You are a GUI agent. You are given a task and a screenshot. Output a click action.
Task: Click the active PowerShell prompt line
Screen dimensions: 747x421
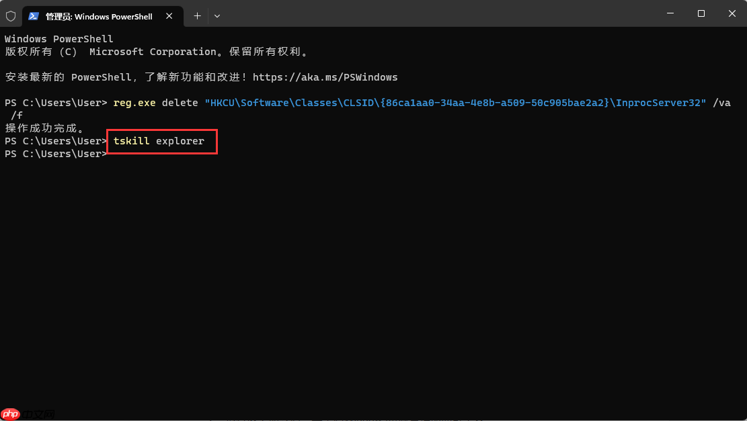55,154
